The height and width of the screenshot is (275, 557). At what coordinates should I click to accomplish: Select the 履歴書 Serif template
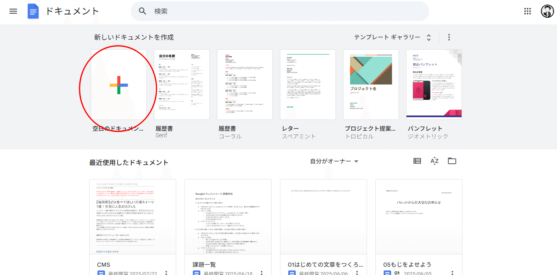tap(182, 85)
